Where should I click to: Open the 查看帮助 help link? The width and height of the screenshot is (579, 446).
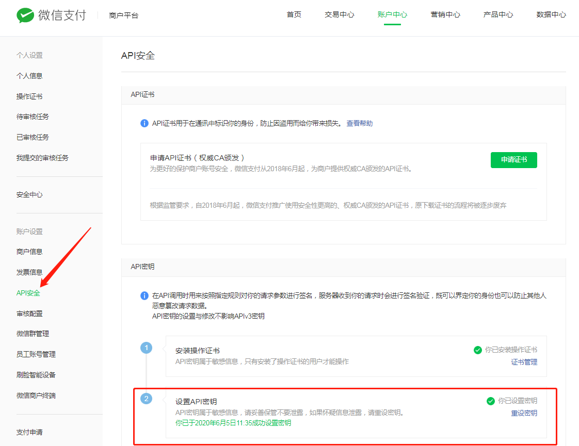click(359, 123)
